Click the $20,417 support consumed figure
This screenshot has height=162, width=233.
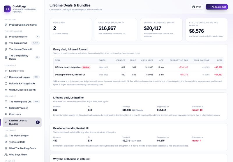tap(152, 28)
